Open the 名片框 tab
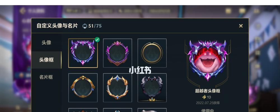The height and width of the screenshot is (112, 280). tap(46, 77)
